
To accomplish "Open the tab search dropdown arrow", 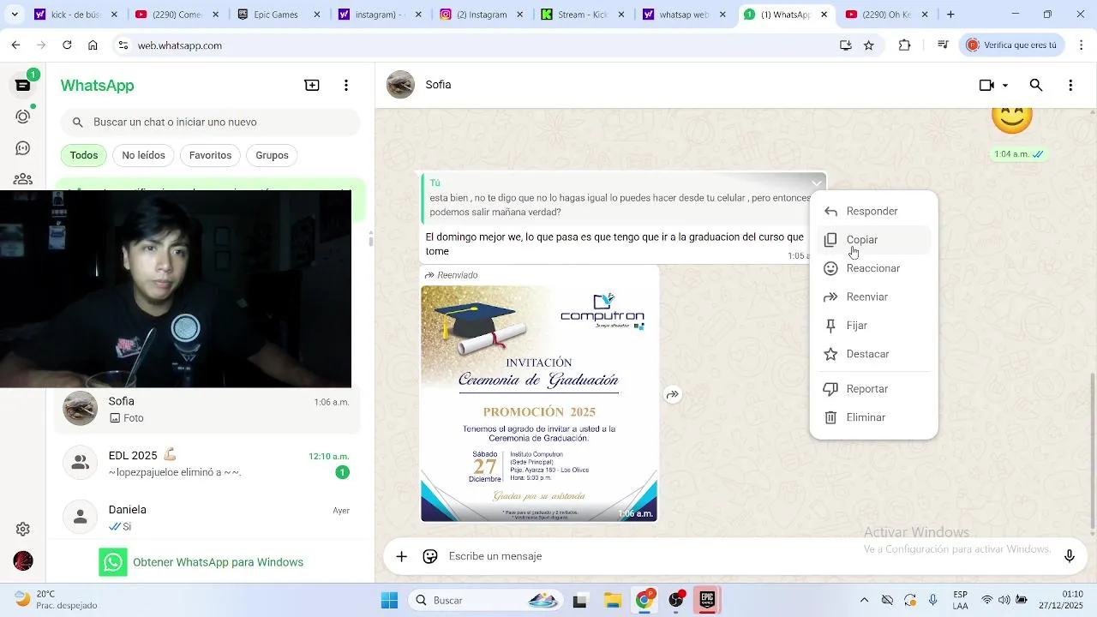I will [x=14, y=15].
